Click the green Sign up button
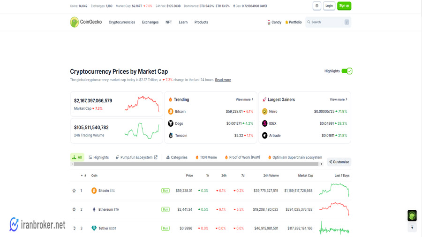 pyautogui.click(x=344, y=6)
